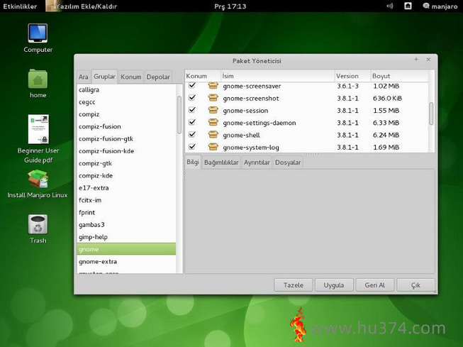463x347 pixels.
Task: Click the Tazele button
Action: click(x=294, y=285)
